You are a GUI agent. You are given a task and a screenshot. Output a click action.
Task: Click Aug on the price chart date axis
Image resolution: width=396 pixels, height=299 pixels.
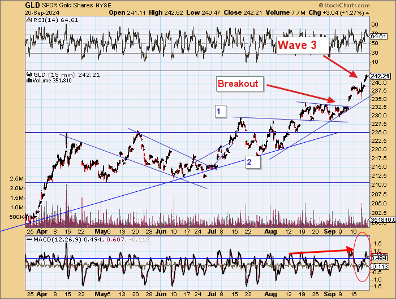(270, 231)
